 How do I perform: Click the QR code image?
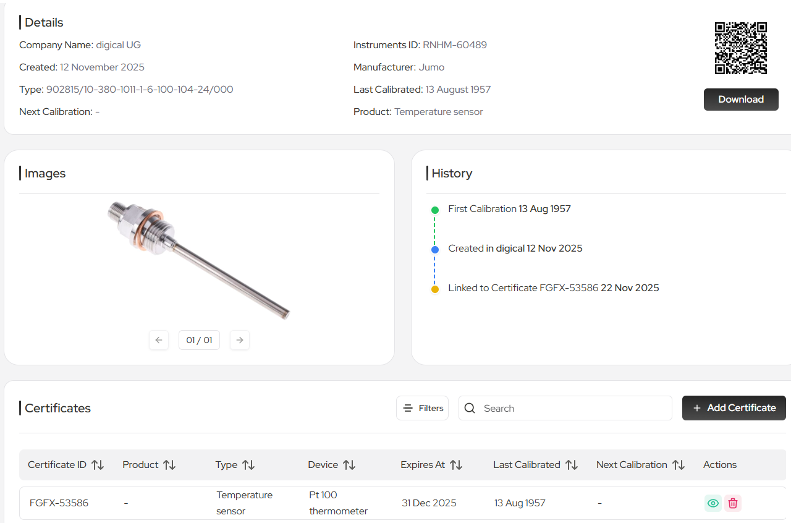tap(740, 48)
